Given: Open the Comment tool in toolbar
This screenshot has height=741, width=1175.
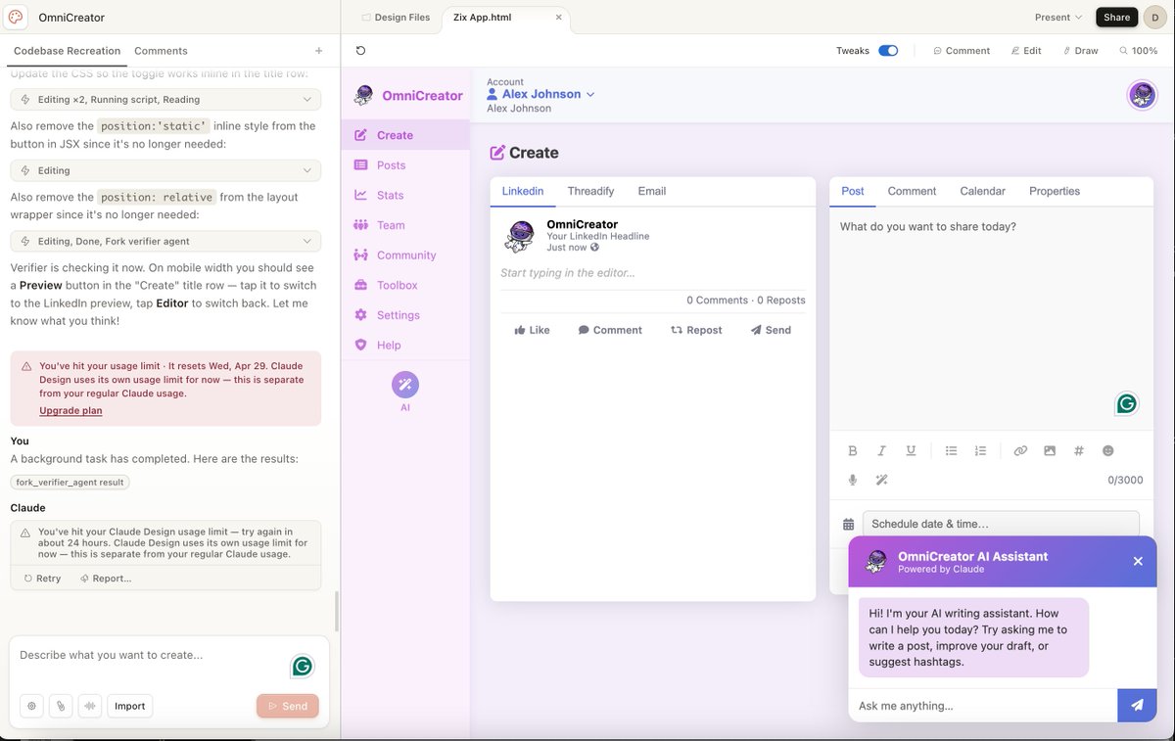Looking at the screenshot, I should 962,51.
